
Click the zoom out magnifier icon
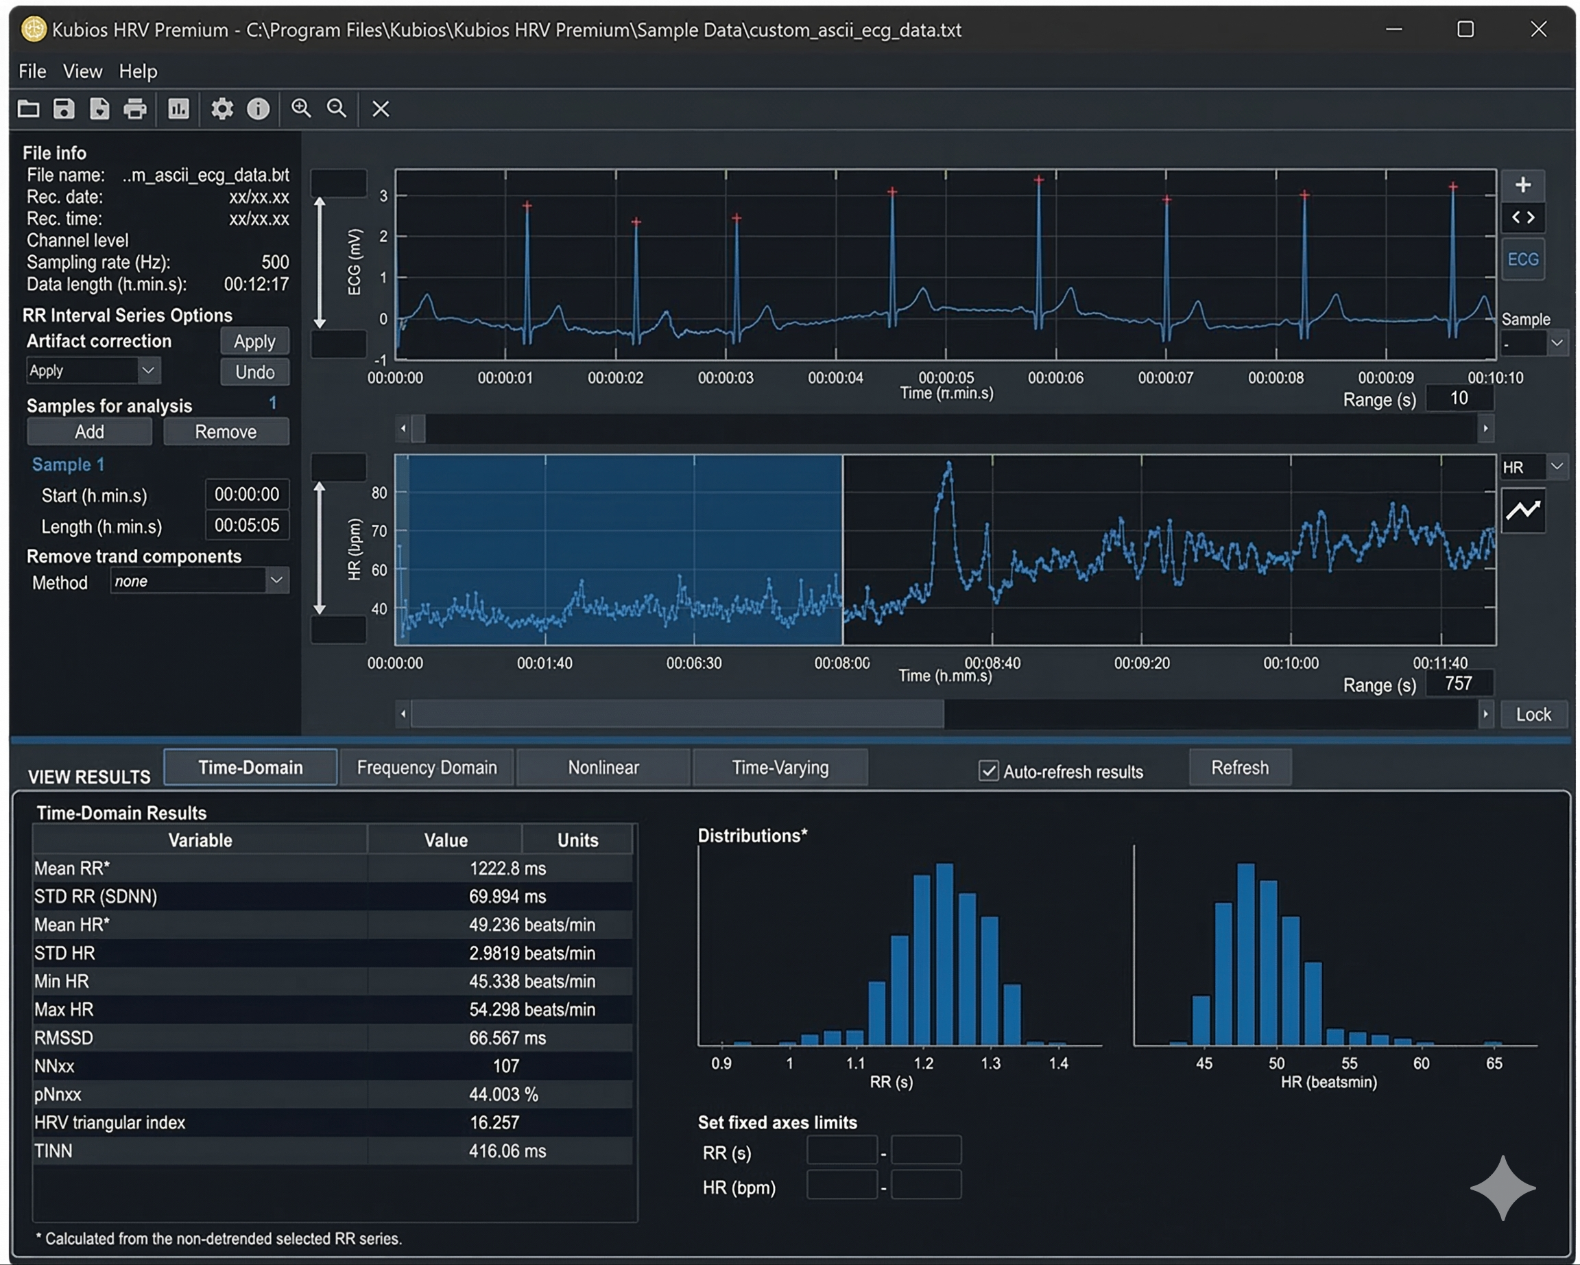click(x=337, y=108)
